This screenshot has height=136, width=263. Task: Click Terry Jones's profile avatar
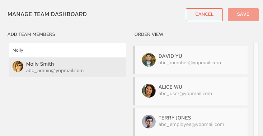149,122
